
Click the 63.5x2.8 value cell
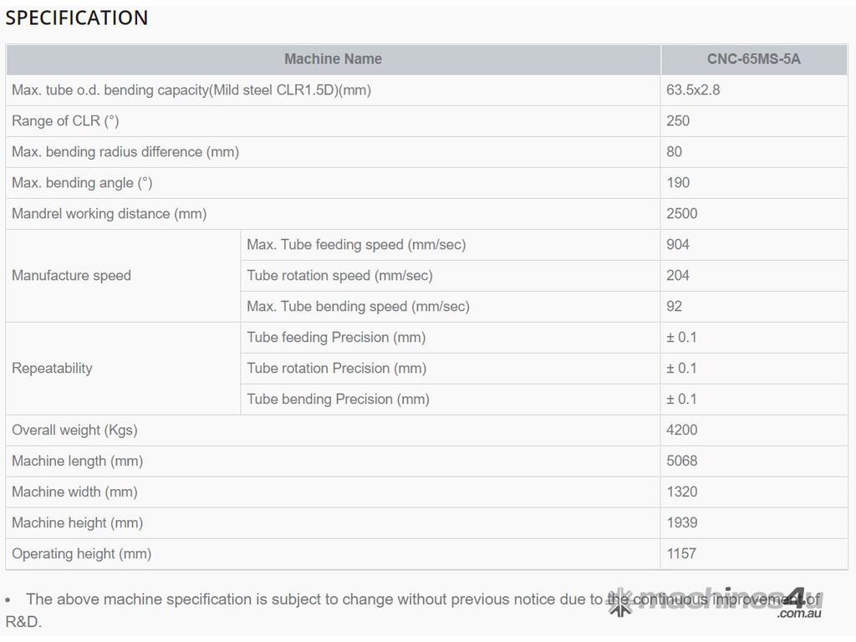[693, 89]
